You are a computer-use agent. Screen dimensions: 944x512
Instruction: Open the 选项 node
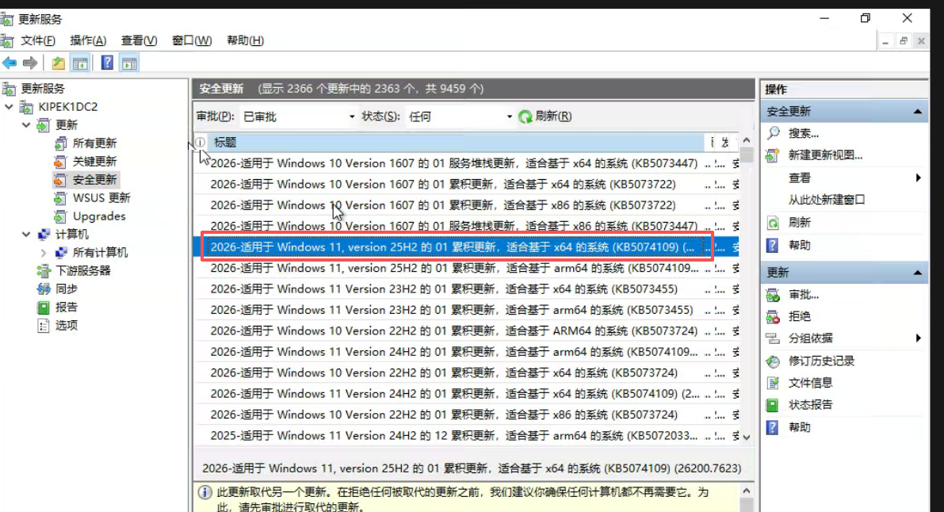coord(67,325)
